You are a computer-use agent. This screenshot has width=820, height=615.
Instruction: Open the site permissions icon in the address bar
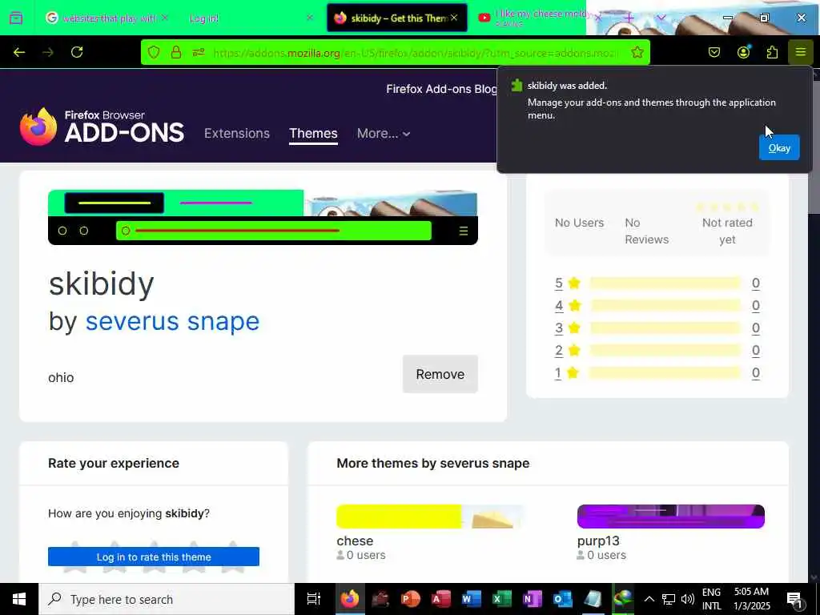199,52
